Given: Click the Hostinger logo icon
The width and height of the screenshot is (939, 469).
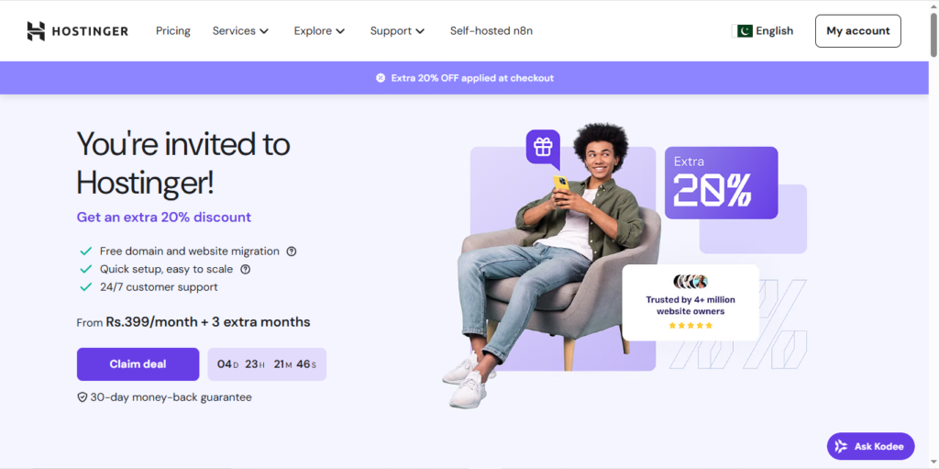Looking at the screenshot, I should (x=36, y=31).
